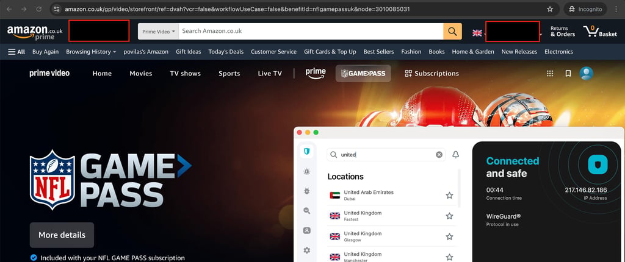Go forward in the browser

pyautogui.click(x=24, y=9)
